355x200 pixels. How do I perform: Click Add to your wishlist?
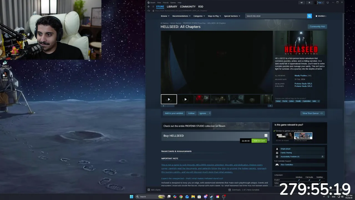point(174,113)
